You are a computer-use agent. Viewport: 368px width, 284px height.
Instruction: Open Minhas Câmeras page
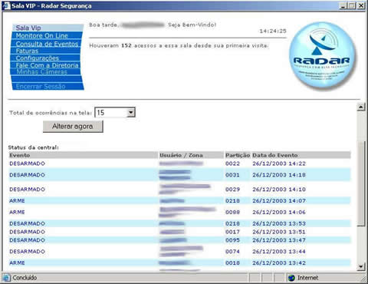[41, 71]
